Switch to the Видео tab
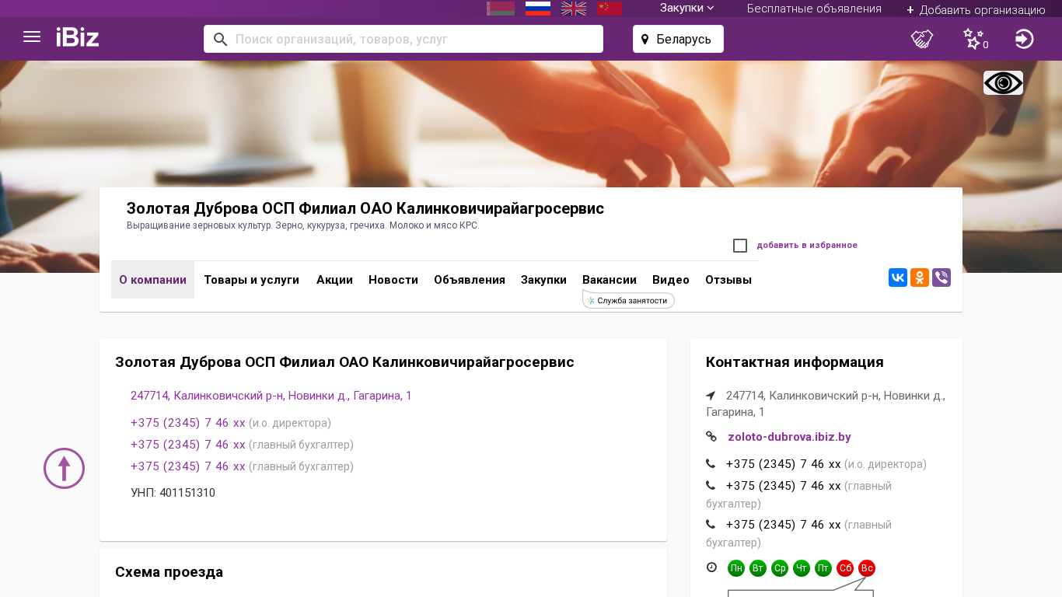The width and height of the screenshot is (1062, 597). pyautogui.click(x=671, y=280)
